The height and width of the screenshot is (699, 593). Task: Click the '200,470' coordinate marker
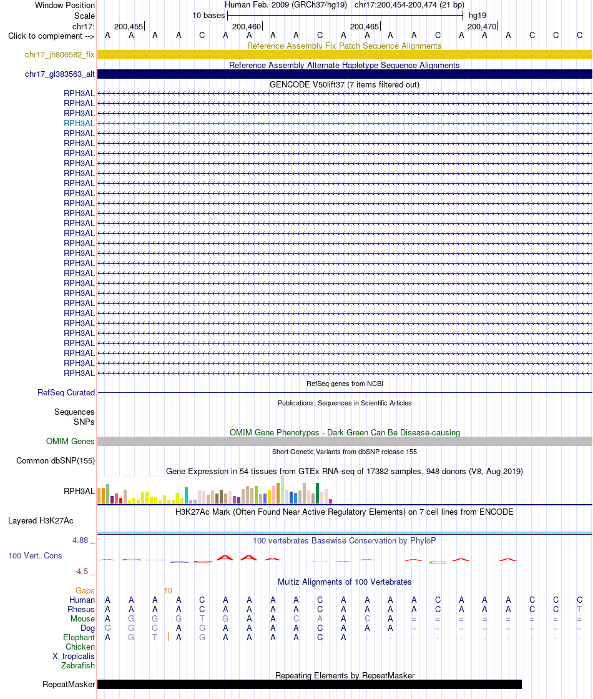pos(482,26)
